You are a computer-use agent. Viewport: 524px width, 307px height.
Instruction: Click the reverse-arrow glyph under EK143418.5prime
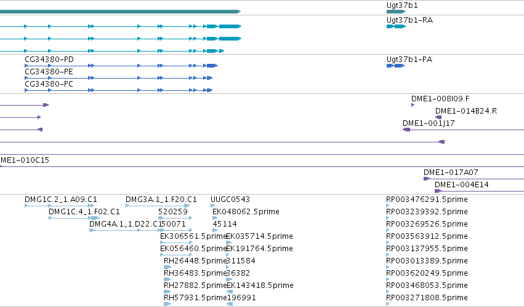(x=229, y=292)
